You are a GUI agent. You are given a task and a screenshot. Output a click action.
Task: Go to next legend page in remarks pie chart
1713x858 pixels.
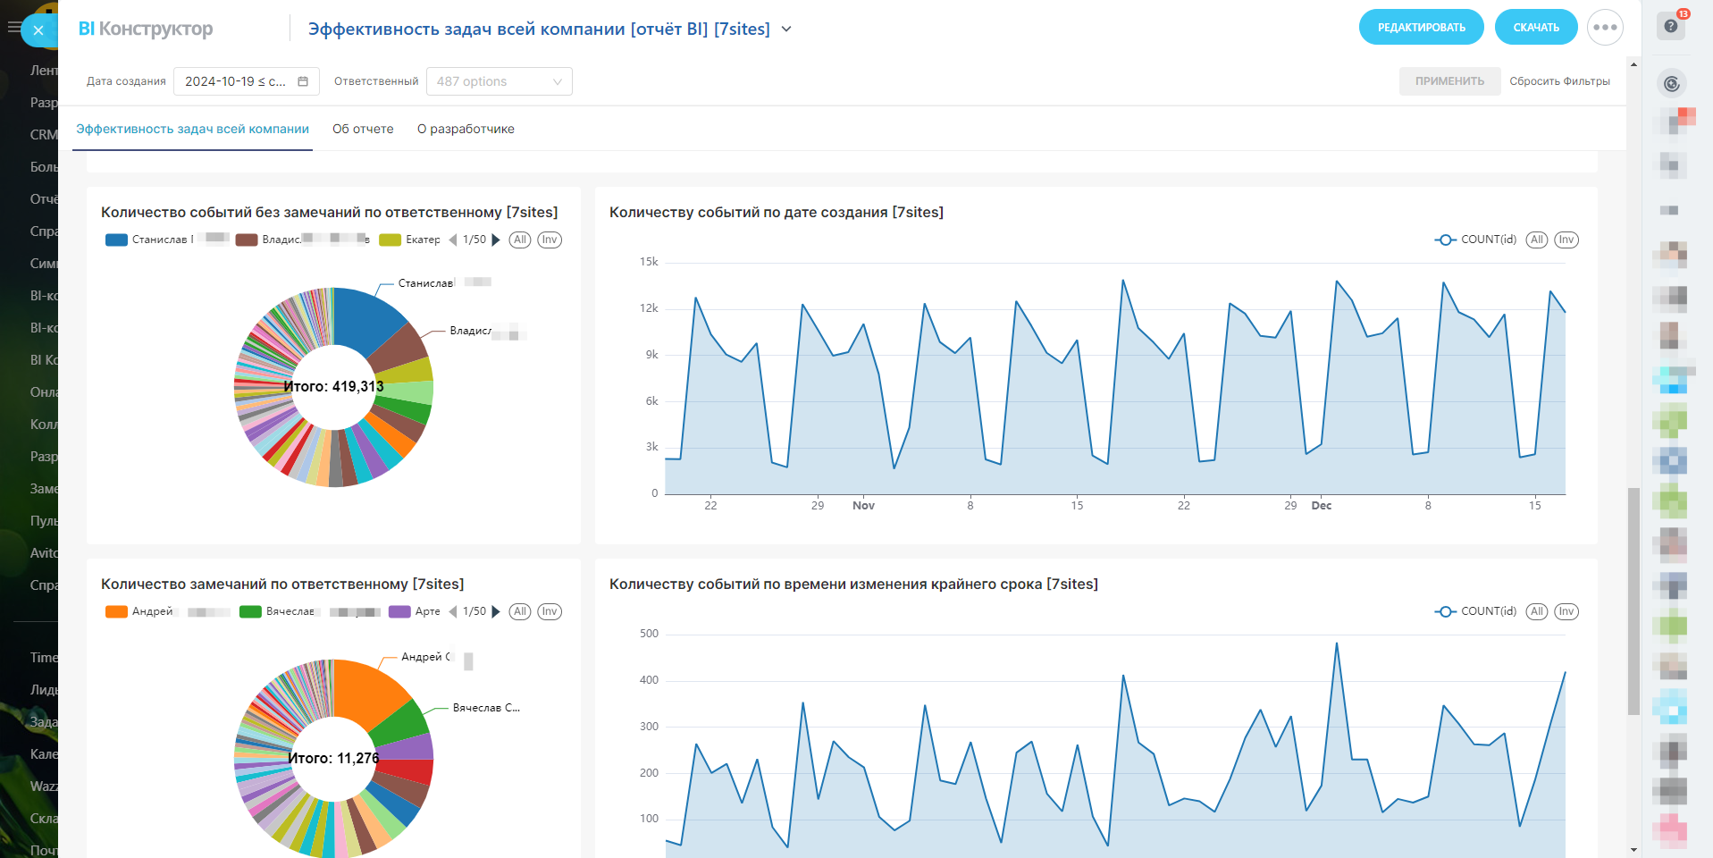(x=496, y=611)
